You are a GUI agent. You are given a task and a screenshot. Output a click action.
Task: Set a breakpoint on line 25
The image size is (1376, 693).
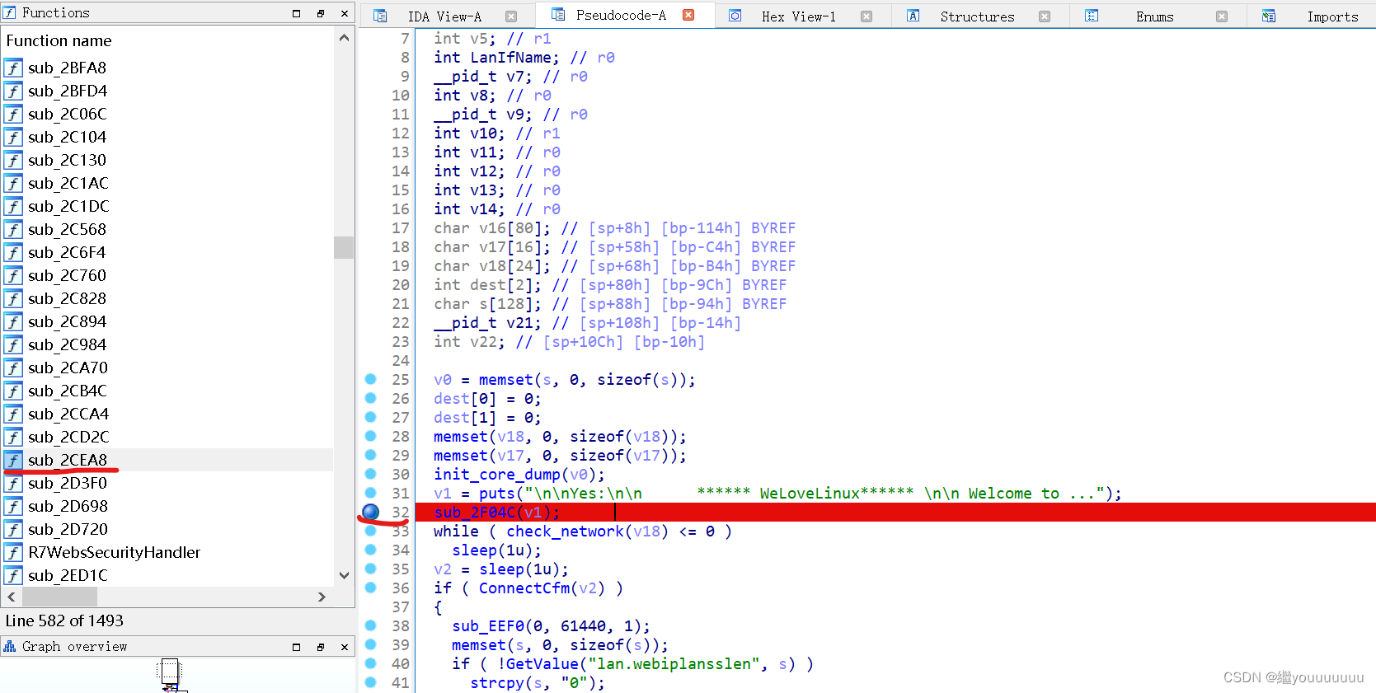click(371, 379)
